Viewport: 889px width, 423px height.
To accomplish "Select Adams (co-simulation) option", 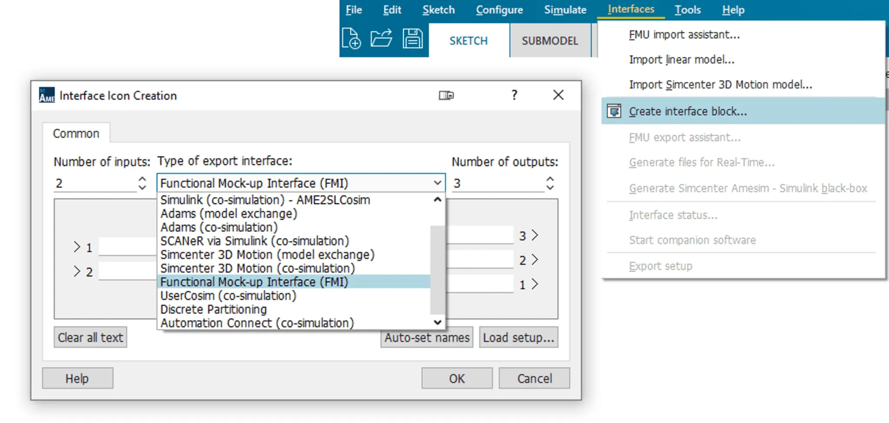I will click(294, 228).
